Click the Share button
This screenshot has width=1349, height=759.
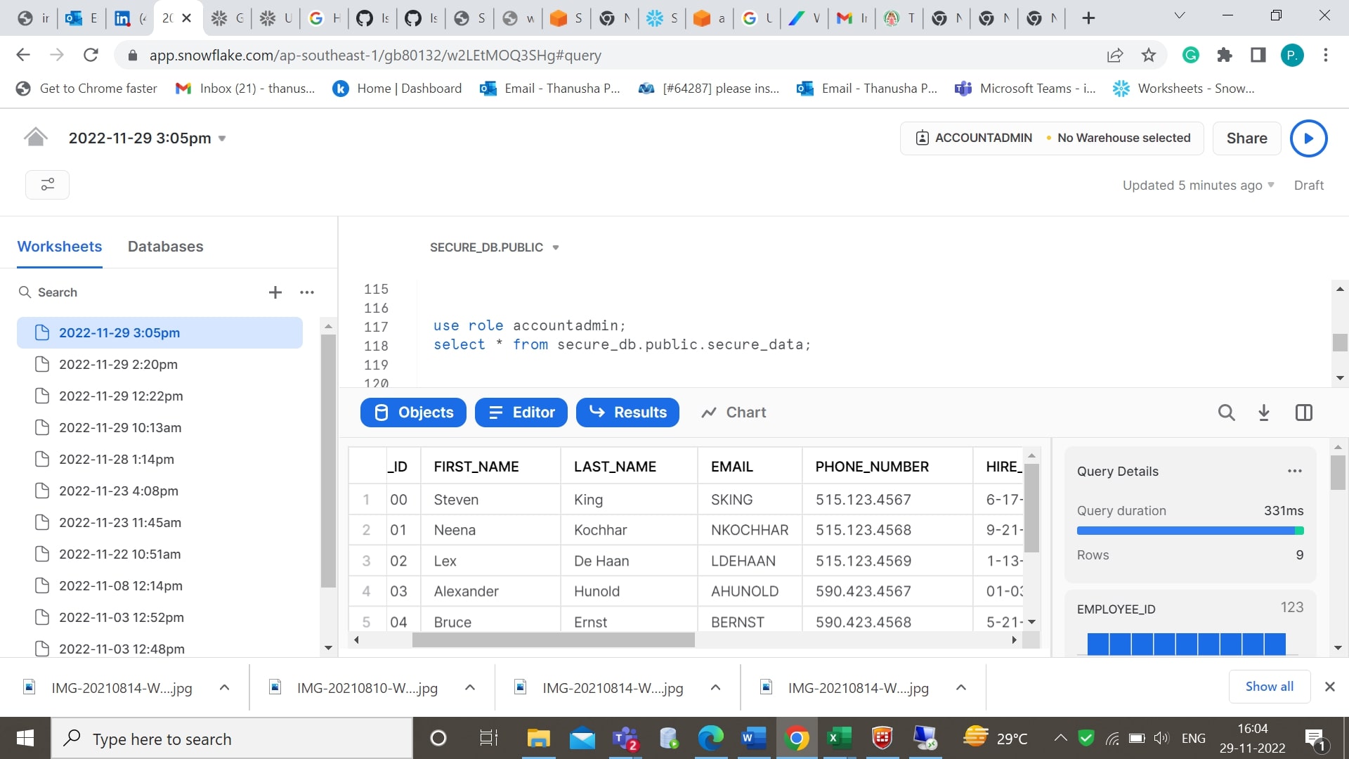(1246, 138)
